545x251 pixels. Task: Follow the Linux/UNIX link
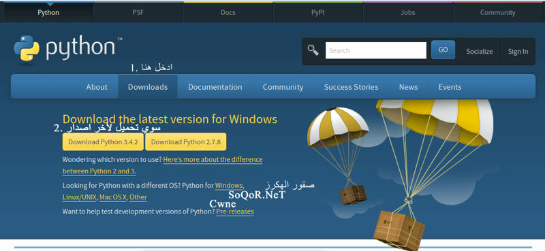pos(79,197)
